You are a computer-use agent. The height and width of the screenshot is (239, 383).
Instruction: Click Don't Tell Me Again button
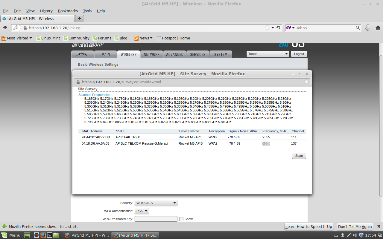tap(355, 226)
